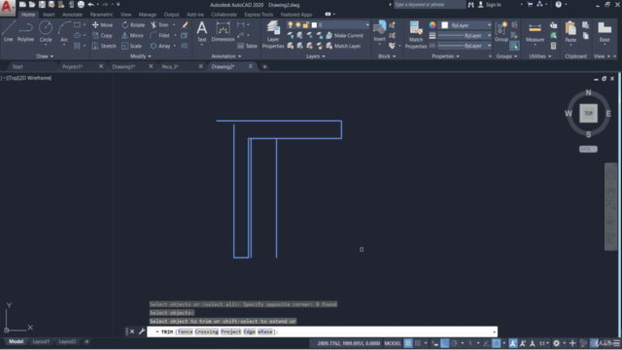The width and height of the screenshot is (622, 350).
Task: Insert a Table
Action: click(248, 46)
